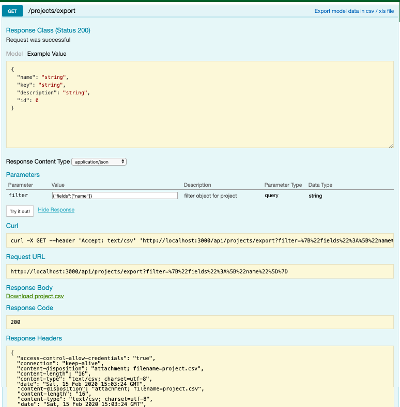Click the Parameter Type column header
Screen dimensions: 400x407
click(283, 185)
